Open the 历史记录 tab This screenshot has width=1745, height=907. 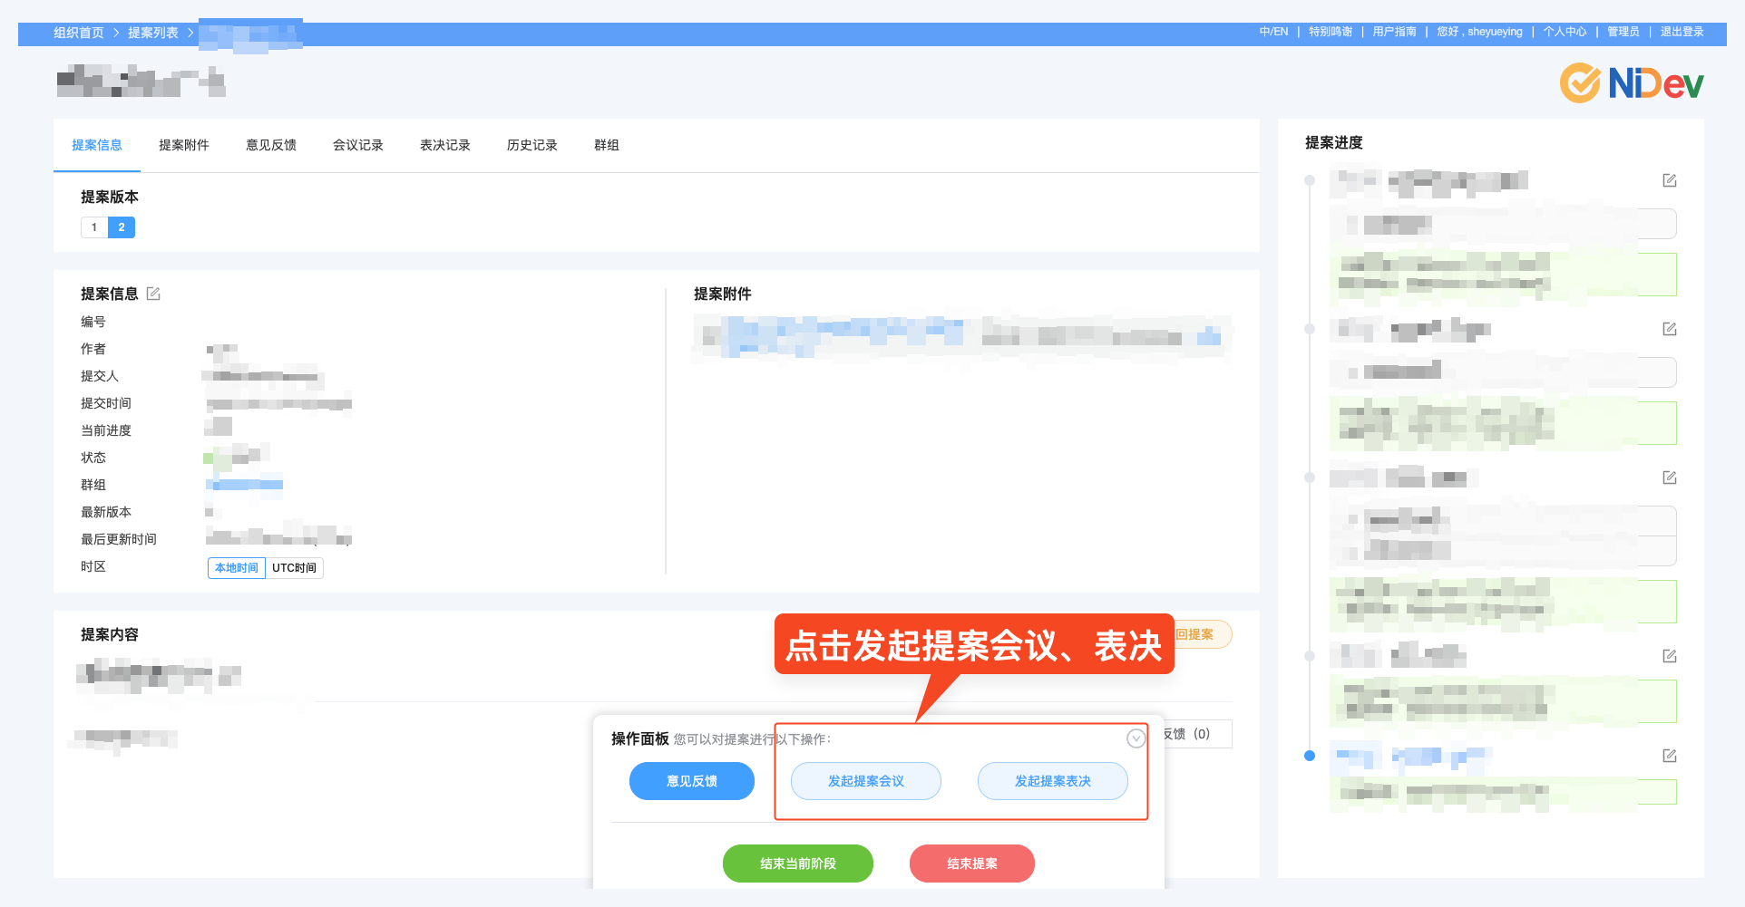(x=532, y=145)
